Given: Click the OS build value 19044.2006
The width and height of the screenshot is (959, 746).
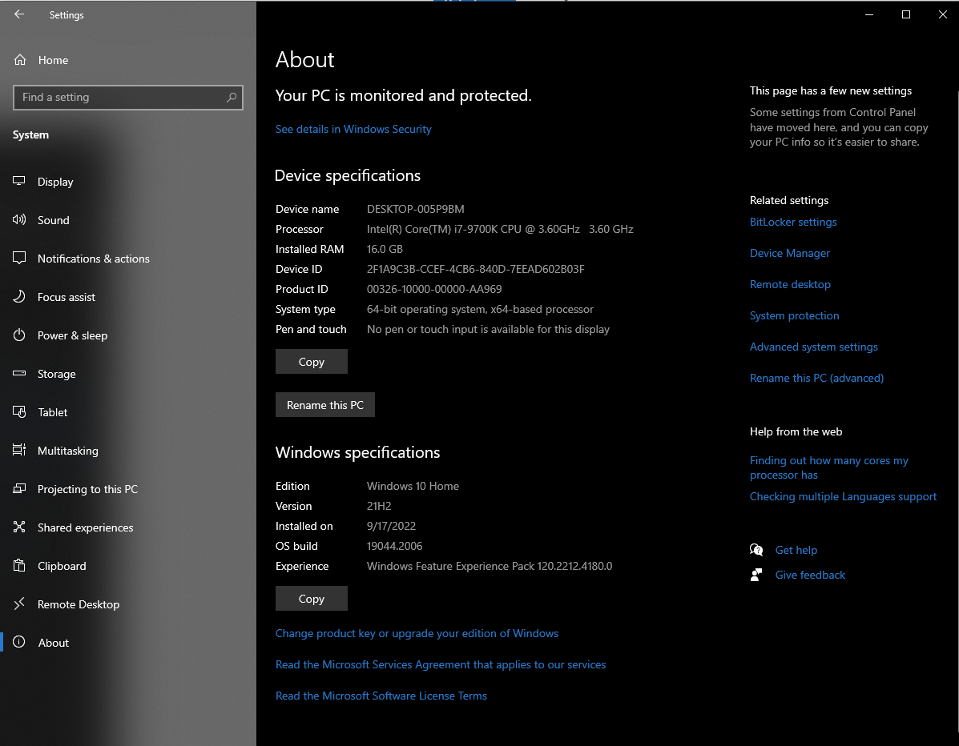Looking at the screenshot, I should coord(394,546).
